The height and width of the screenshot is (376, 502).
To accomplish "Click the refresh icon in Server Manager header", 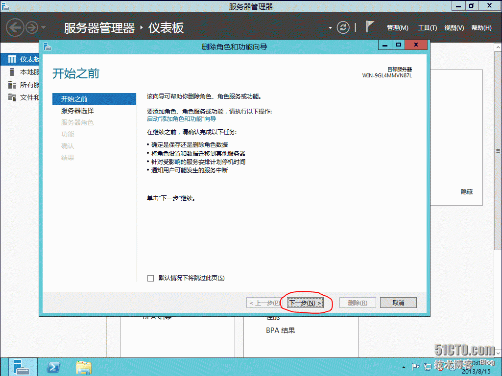I will point(343,27).
